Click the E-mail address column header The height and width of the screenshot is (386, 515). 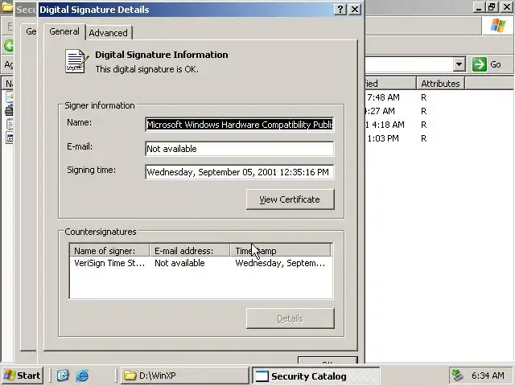tap(190, 250)
